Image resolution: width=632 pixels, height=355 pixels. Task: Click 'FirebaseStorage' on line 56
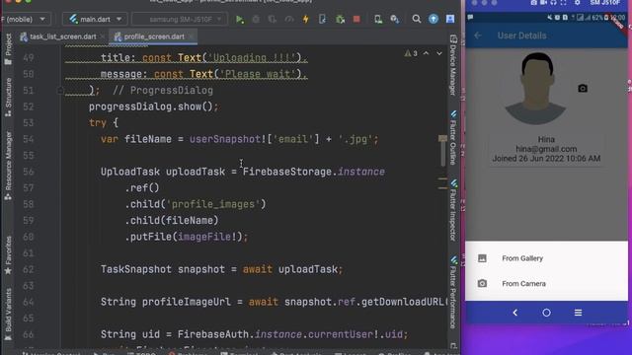tap(287, 172)
